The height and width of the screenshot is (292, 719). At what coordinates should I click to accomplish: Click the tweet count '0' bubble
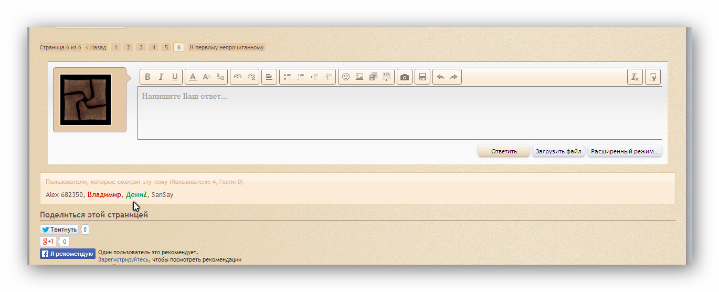point(85,230)
